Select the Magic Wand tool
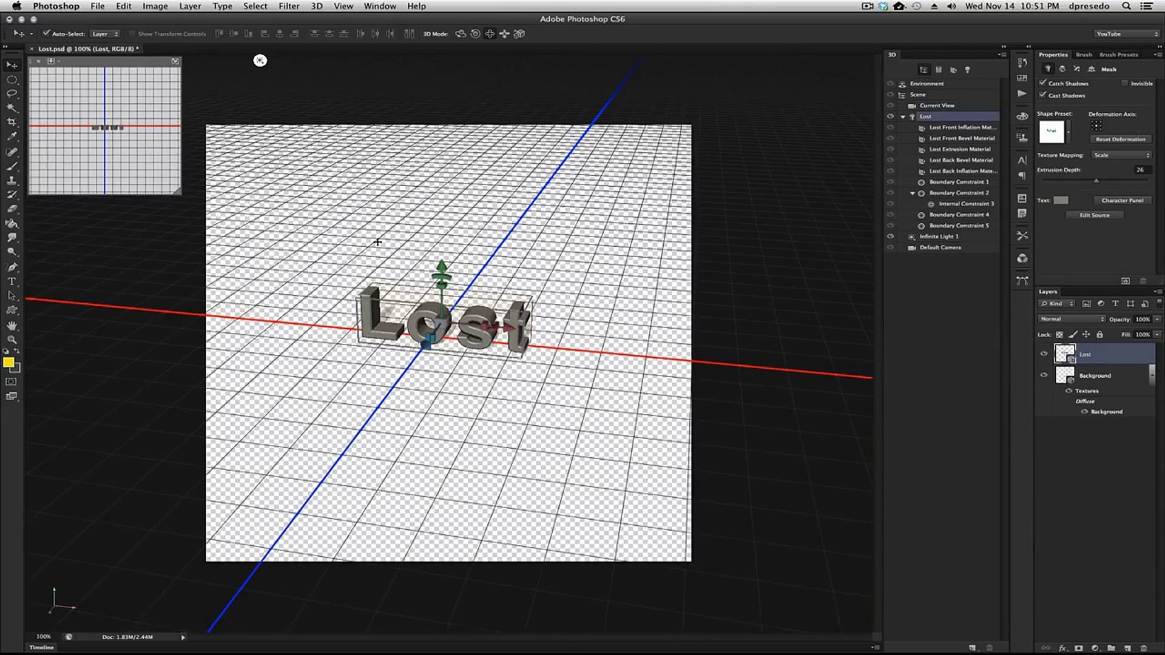This screenshot has height=655, width=1165. pos(12,108)
